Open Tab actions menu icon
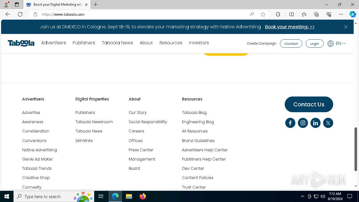Image resolution: width=359 pixels, height=202 pixels. point(17,4)
